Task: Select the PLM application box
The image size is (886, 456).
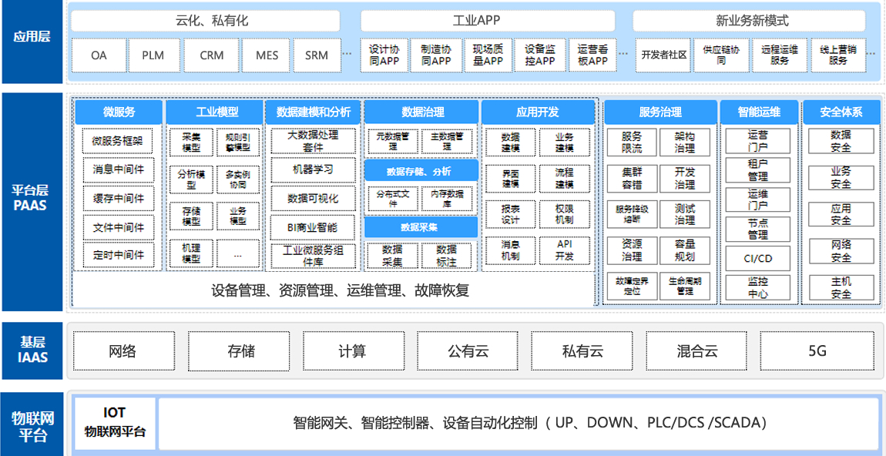Action: coord(153,55)
